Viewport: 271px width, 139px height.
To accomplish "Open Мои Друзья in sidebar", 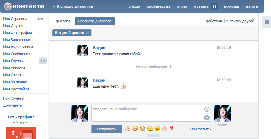I will [x=13, y=26].
